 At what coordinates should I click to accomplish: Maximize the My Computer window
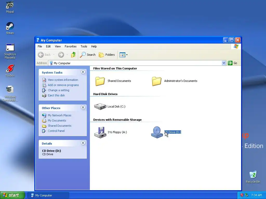pos(232,40)
